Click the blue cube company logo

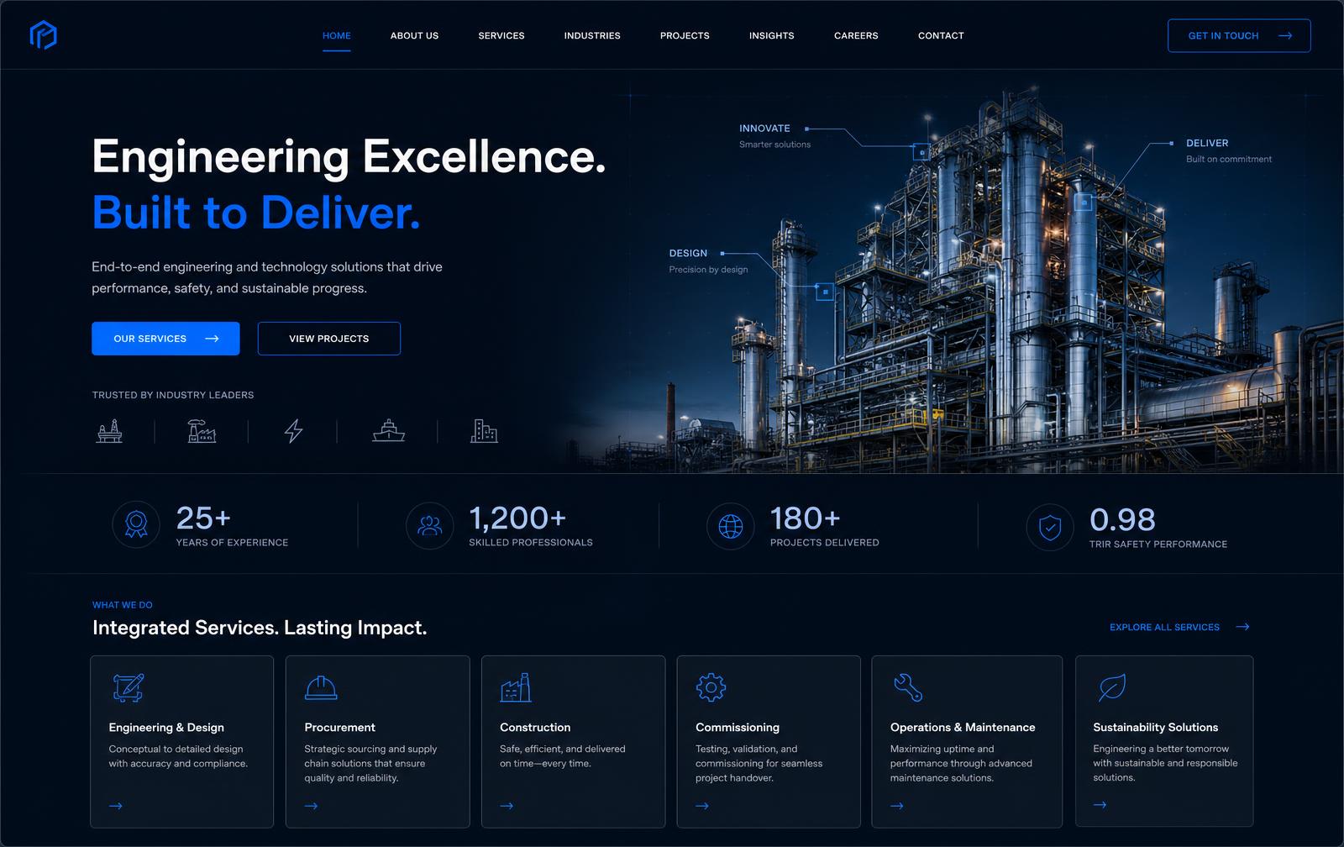tap(43, 34)
